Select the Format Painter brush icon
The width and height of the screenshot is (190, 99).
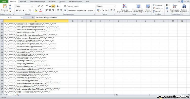click(x=10, y=11)
